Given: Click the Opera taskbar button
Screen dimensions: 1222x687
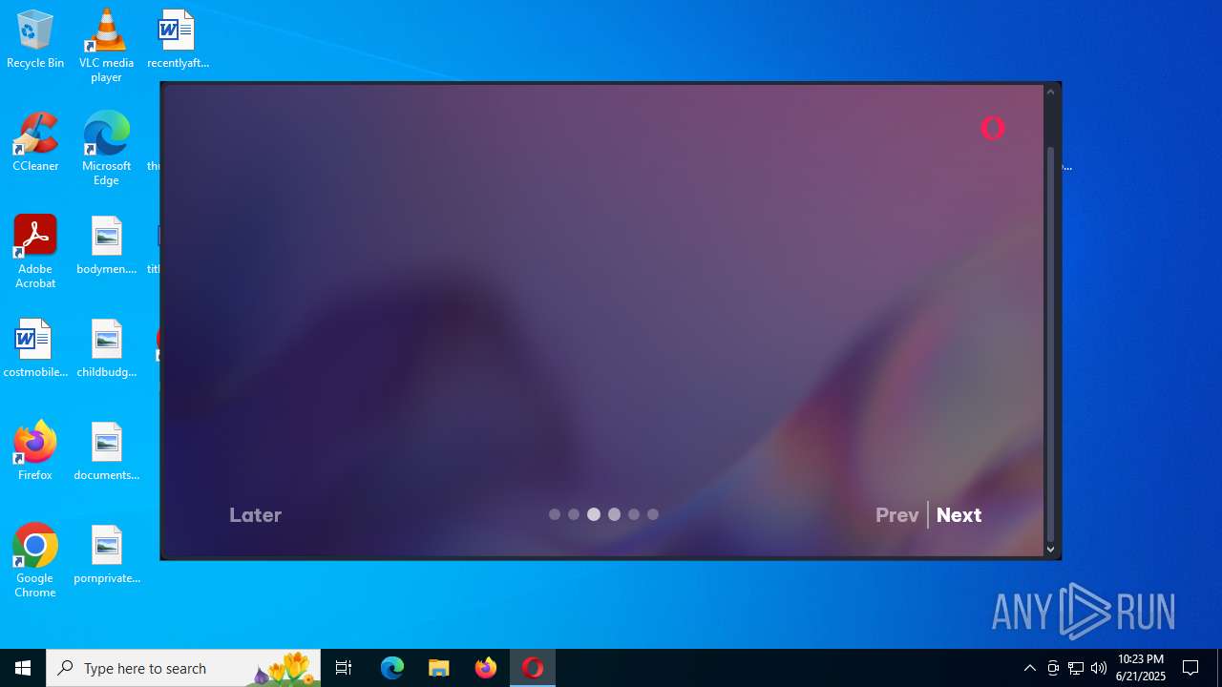Looking at the screenshot, I should tap(533, 668).
